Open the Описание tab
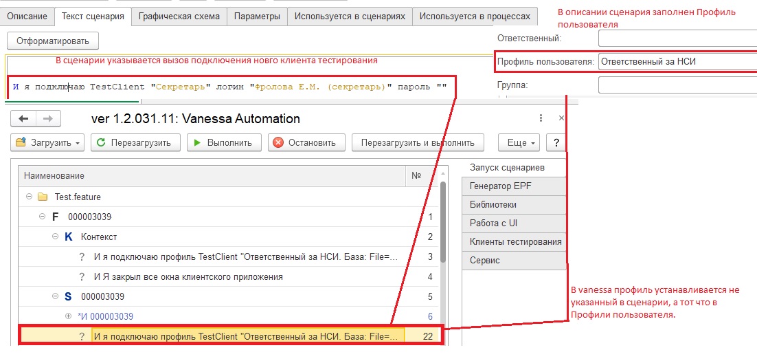 (x=27, y=17)
